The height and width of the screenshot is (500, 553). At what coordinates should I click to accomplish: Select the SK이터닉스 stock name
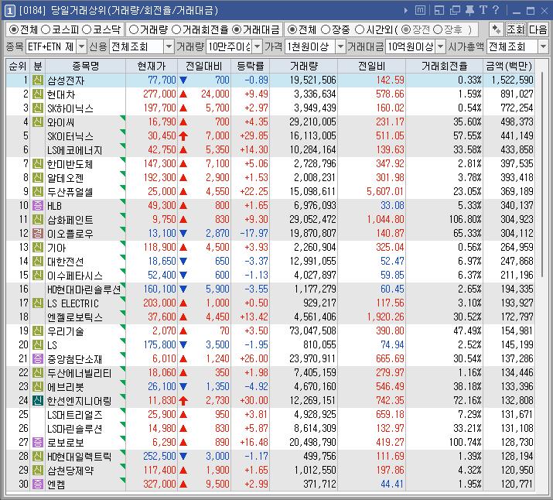70,136
